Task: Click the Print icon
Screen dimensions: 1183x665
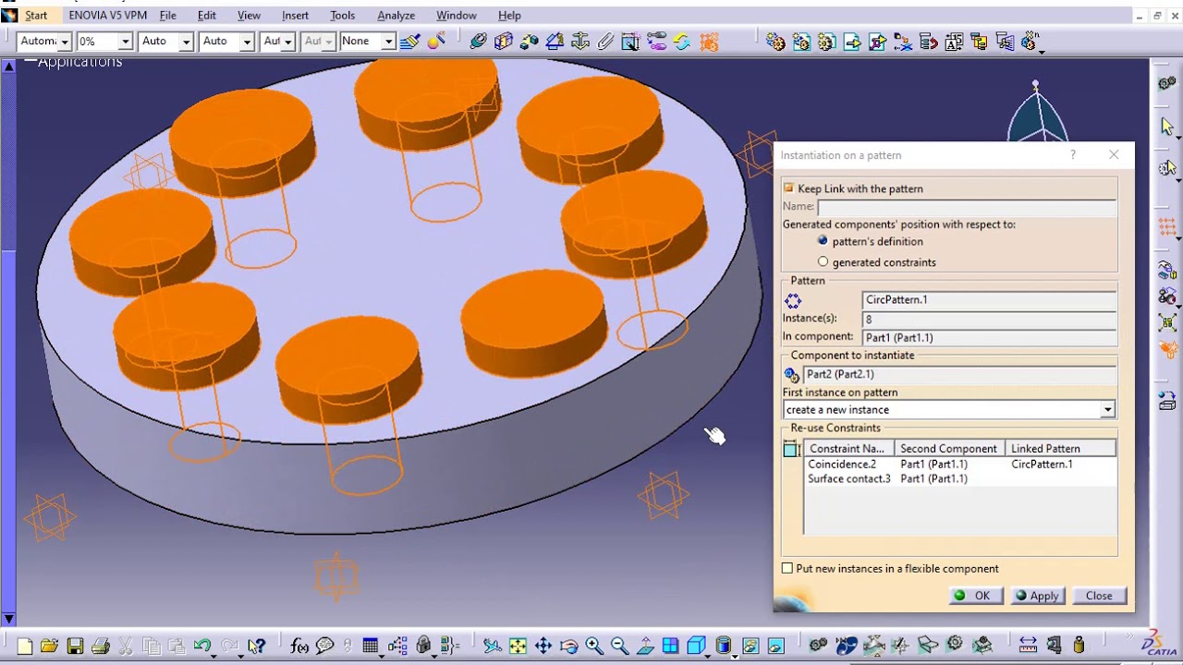Action: tap(101, 647)
